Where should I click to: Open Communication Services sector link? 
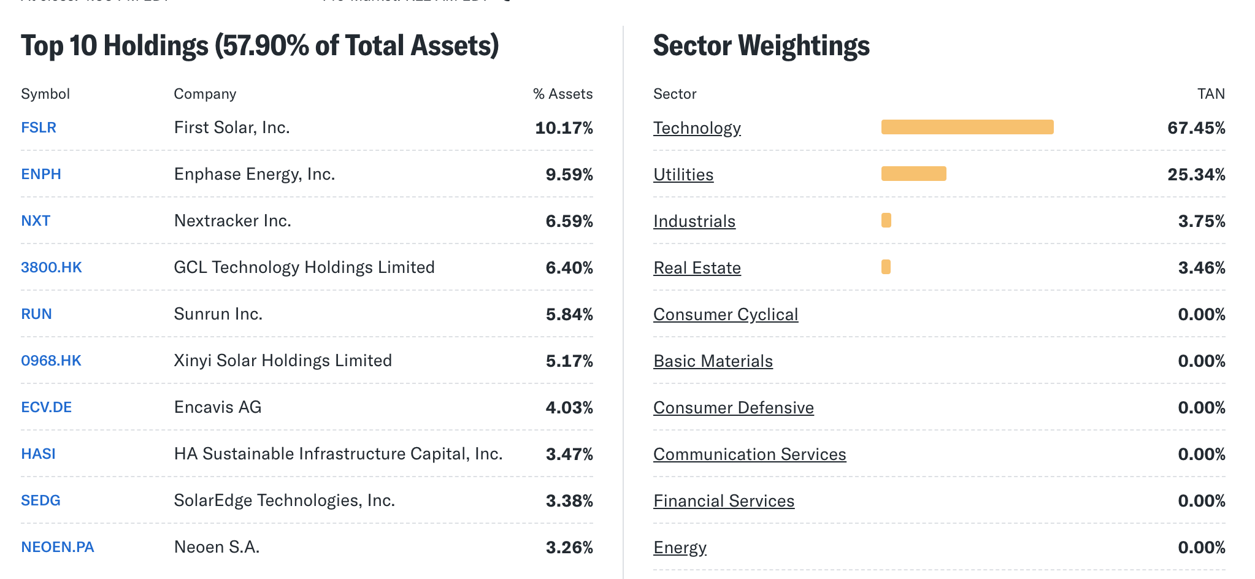point(750,454)
